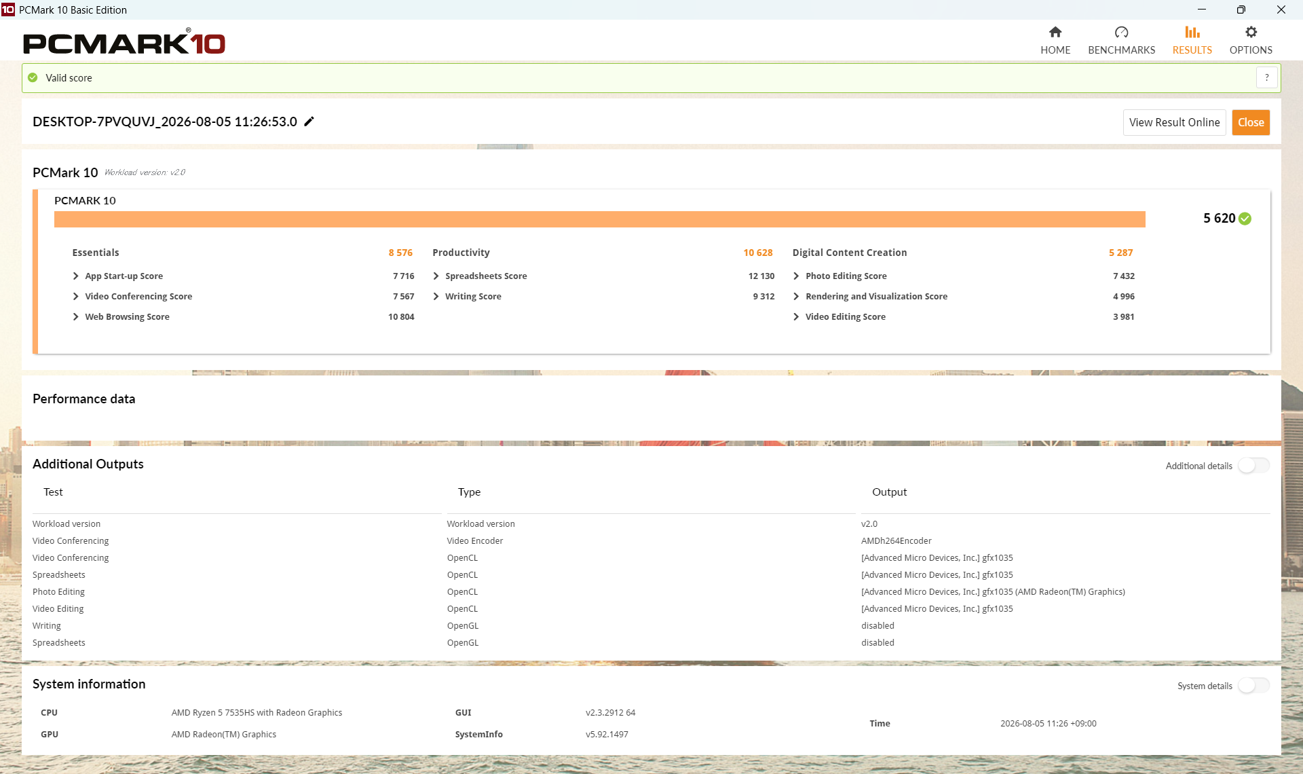
Task: Expand the Spreadsheets Score row
Action: pos(436,276)
